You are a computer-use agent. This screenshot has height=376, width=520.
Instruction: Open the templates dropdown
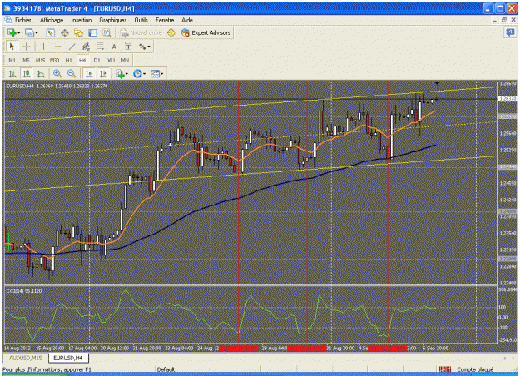(157, 73)
